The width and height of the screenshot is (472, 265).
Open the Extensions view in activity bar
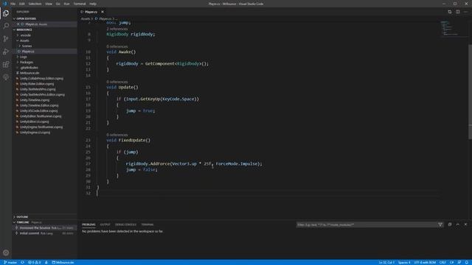(6, 65)
